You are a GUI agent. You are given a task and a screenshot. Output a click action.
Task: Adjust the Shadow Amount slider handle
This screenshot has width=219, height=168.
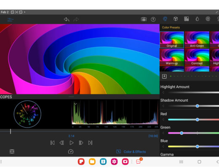pos(197,106)
